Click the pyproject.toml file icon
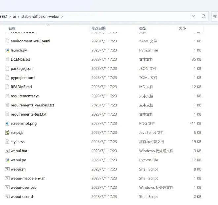The image size is (218, 205). [x=7, y=77]
